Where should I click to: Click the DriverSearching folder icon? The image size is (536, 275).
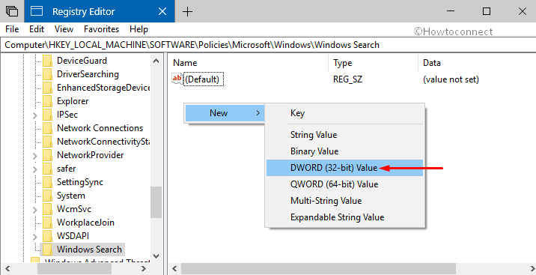(x=47, y=74)
